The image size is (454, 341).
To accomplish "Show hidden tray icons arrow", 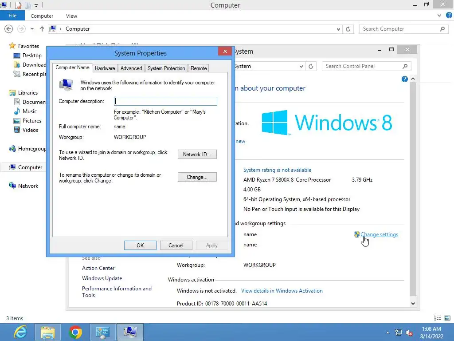I will pyautogui.click(x=387, y=333).
